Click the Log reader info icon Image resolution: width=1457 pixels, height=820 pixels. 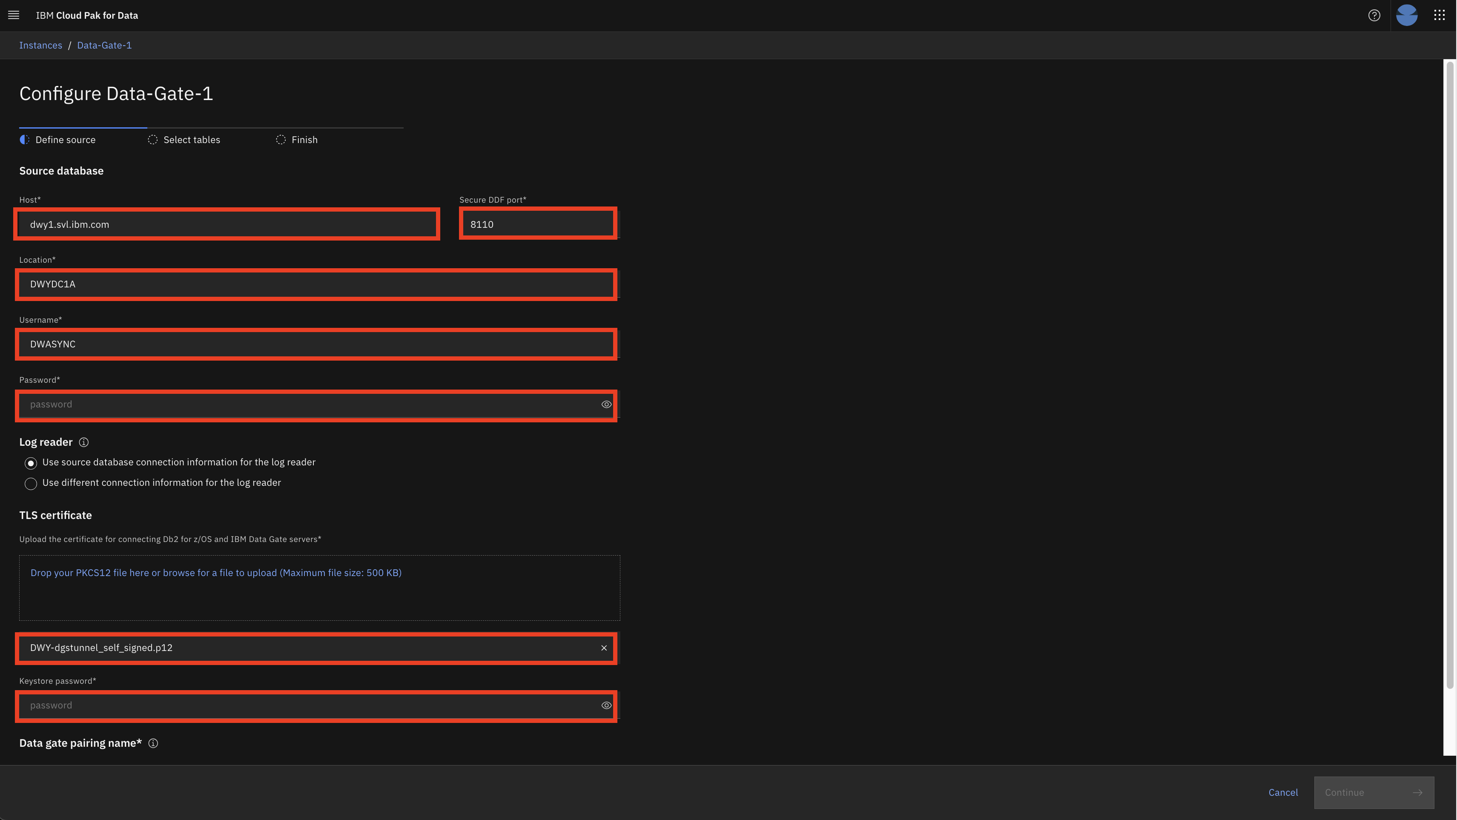pos(84,442)
